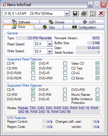Toggle CD-RW checkbox under Supported Read Features

pos(33,68)
